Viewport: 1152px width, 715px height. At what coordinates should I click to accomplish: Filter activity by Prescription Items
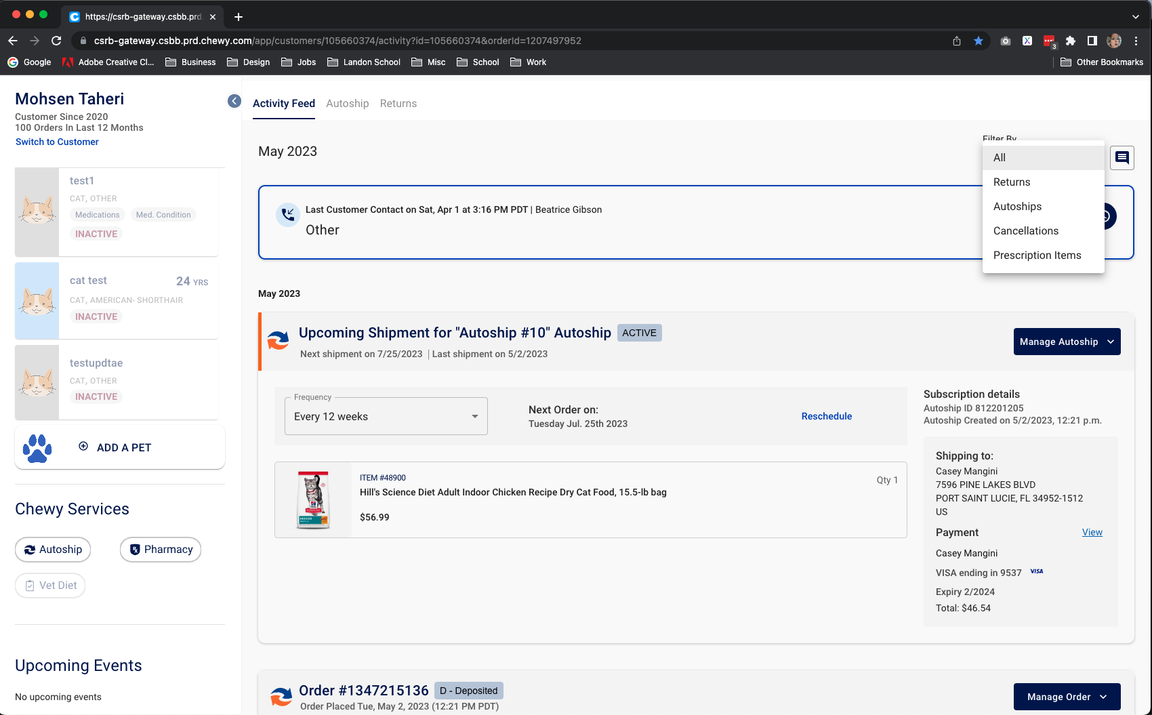pos(1044,256)
